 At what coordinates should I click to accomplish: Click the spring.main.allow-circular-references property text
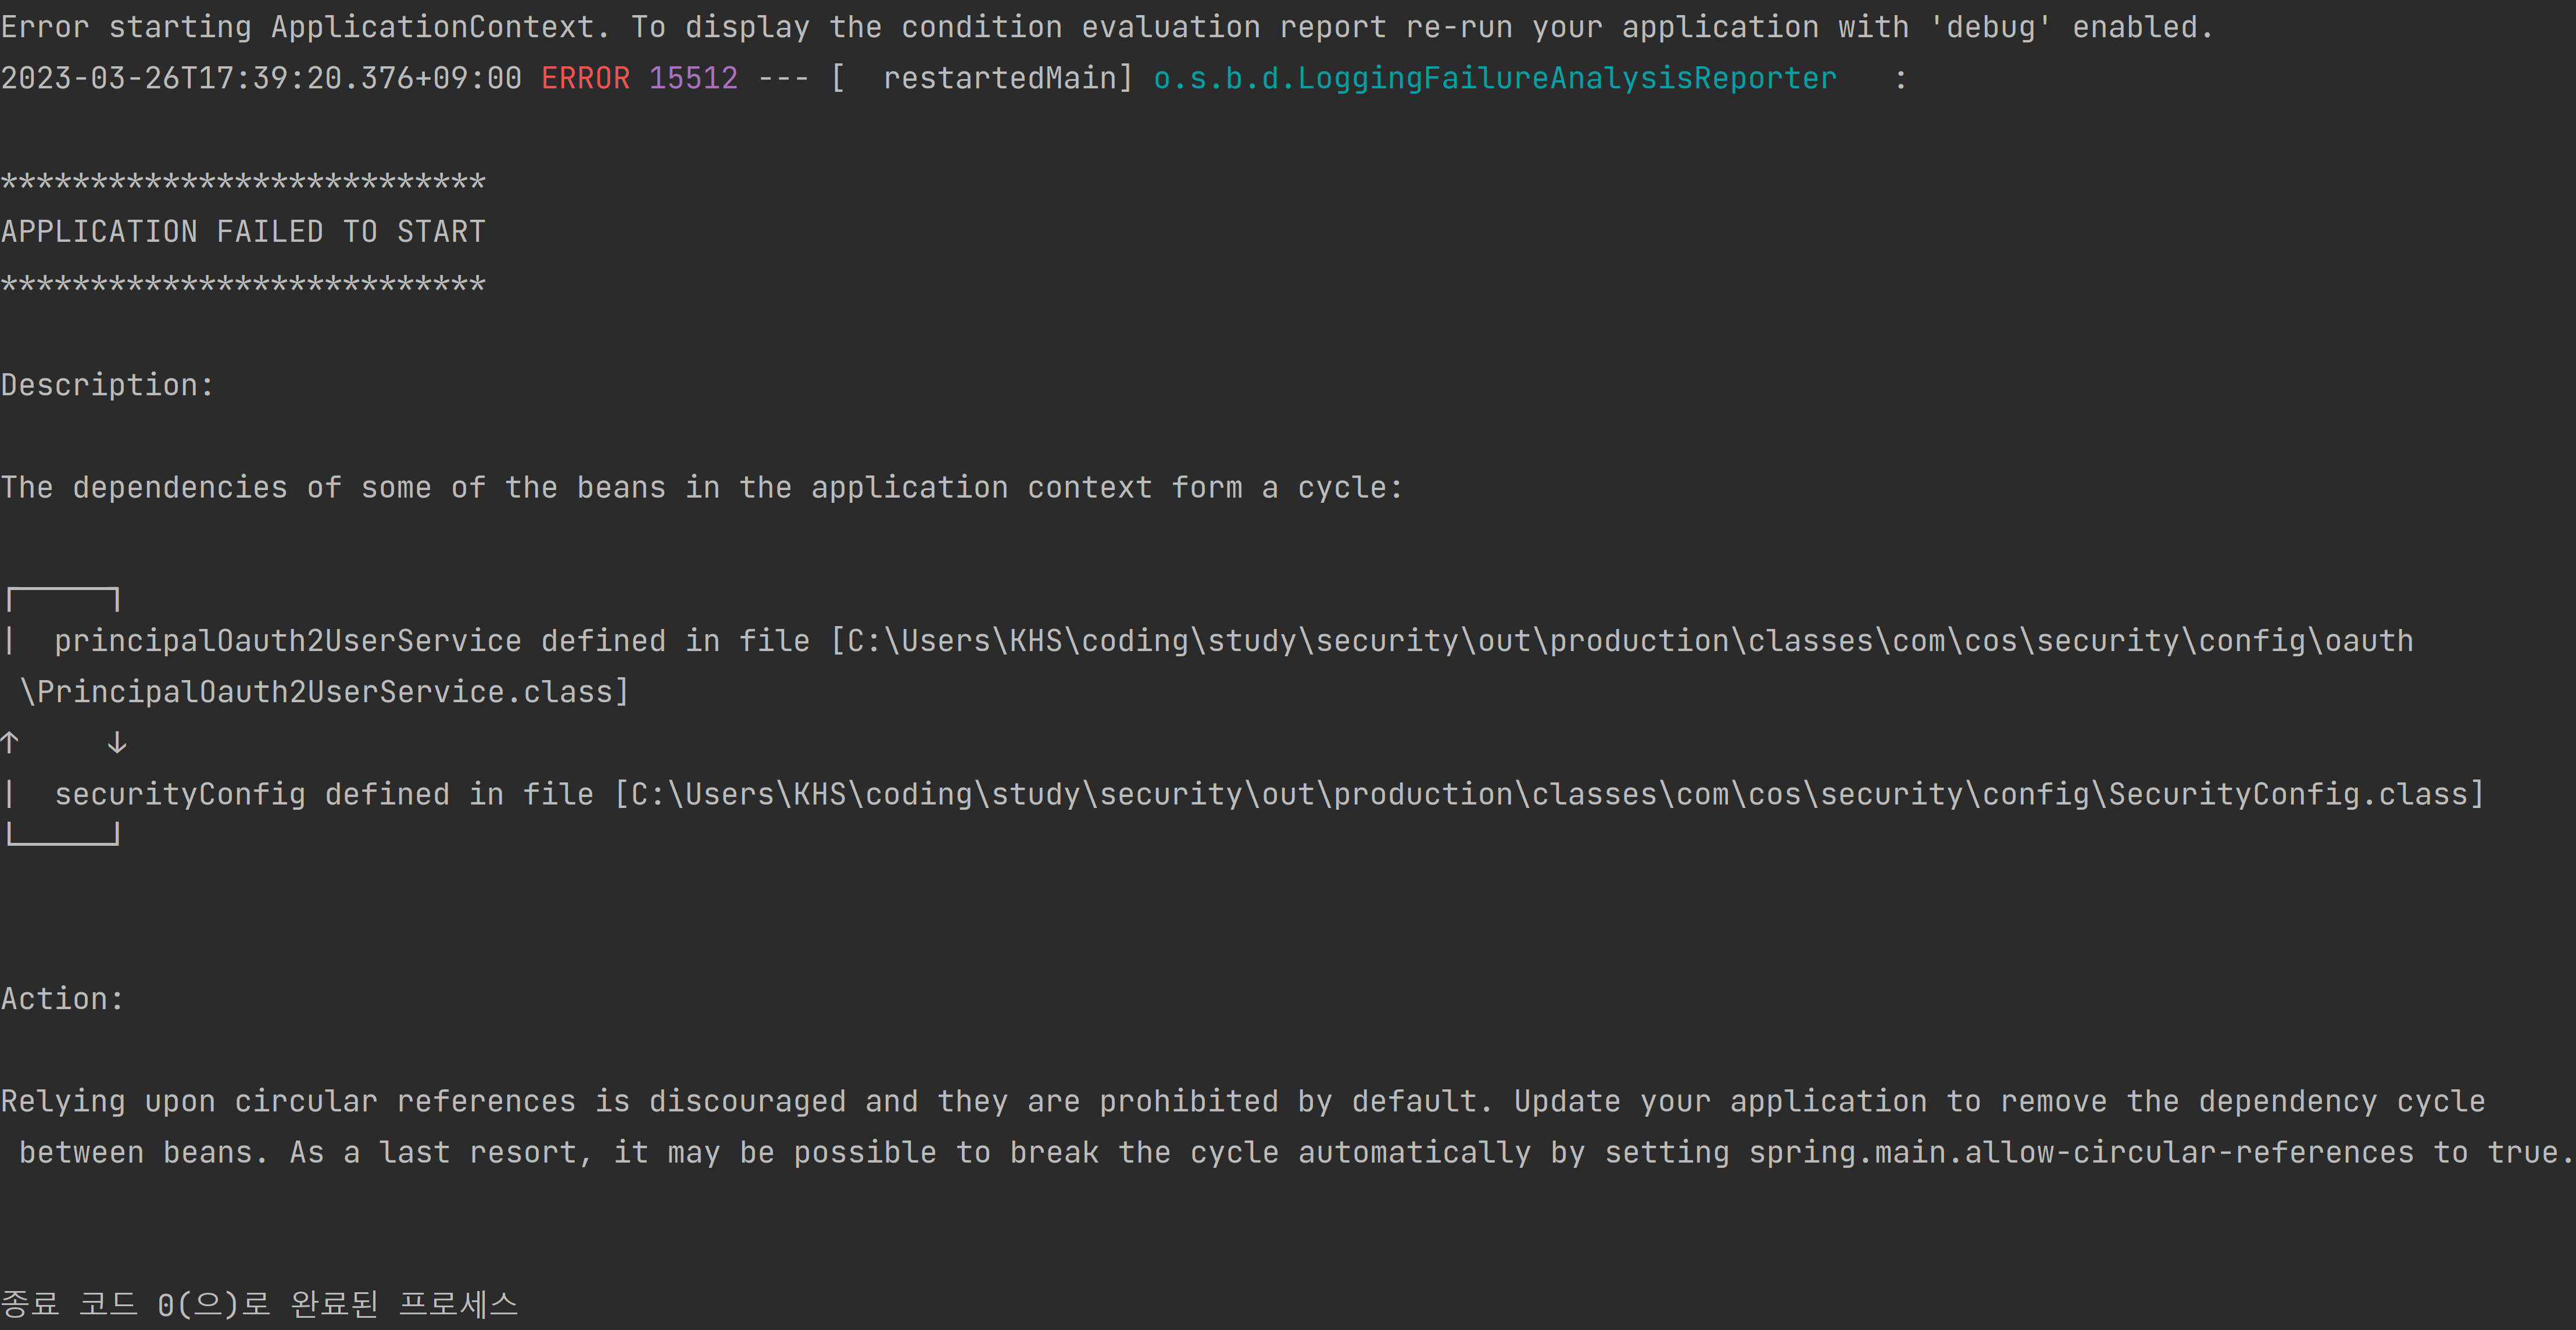pos(2080,1152)
